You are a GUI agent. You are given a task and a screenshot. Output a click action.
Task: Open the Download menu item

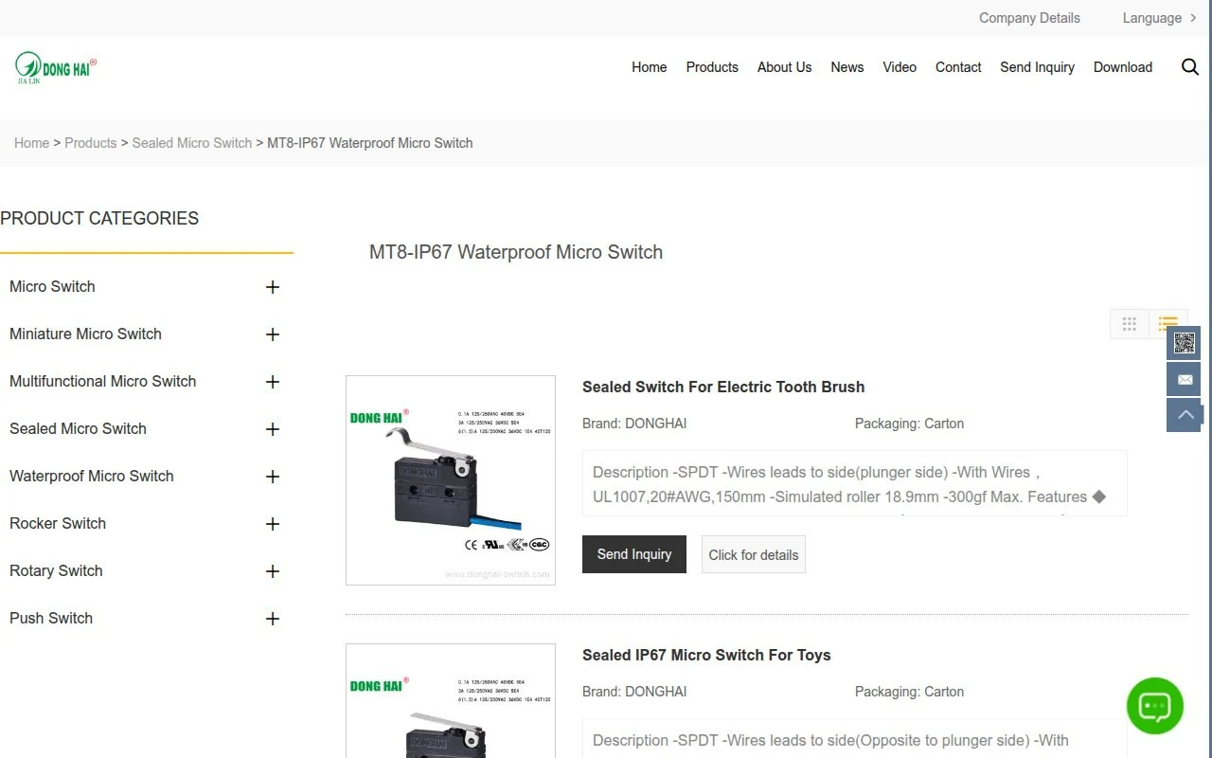1123,67
